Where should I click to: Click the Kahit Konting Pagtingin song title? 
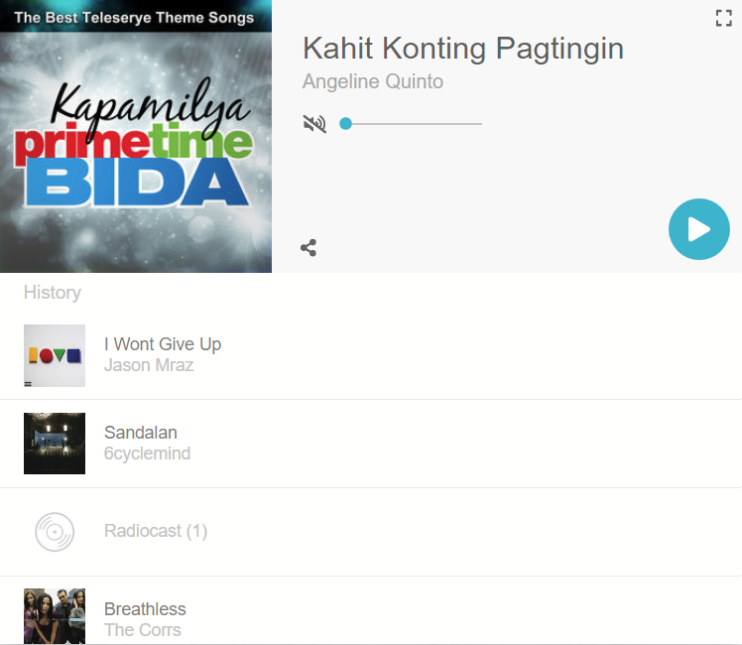[x=463, y=49]
